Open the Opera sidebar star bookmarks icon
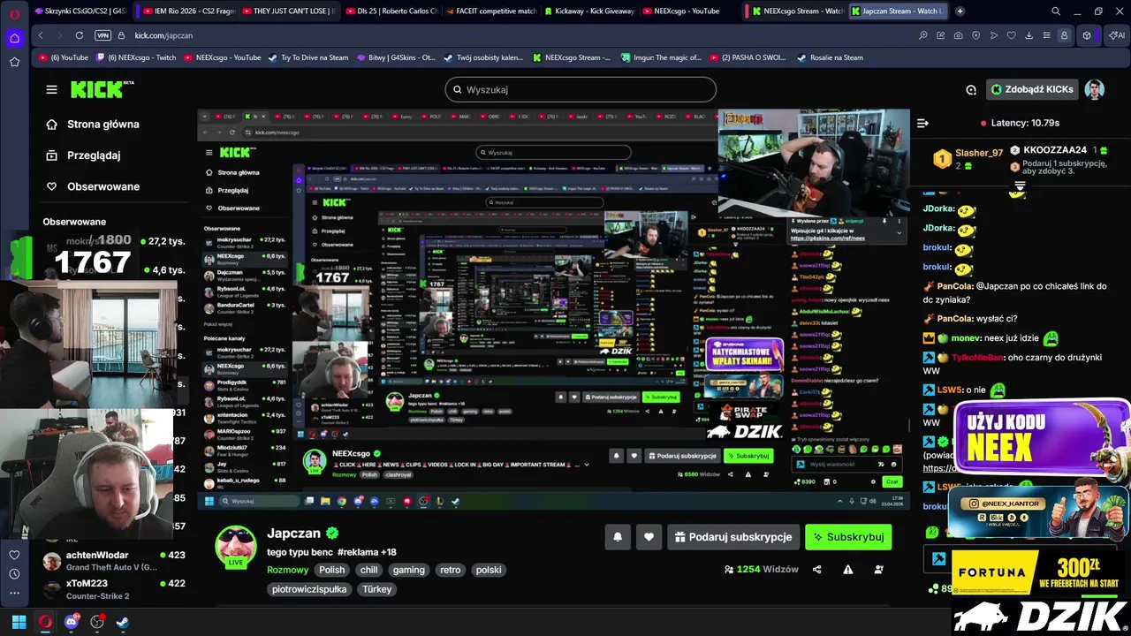Viewport: 1131px width, 636px height. (x=14, y=62)
